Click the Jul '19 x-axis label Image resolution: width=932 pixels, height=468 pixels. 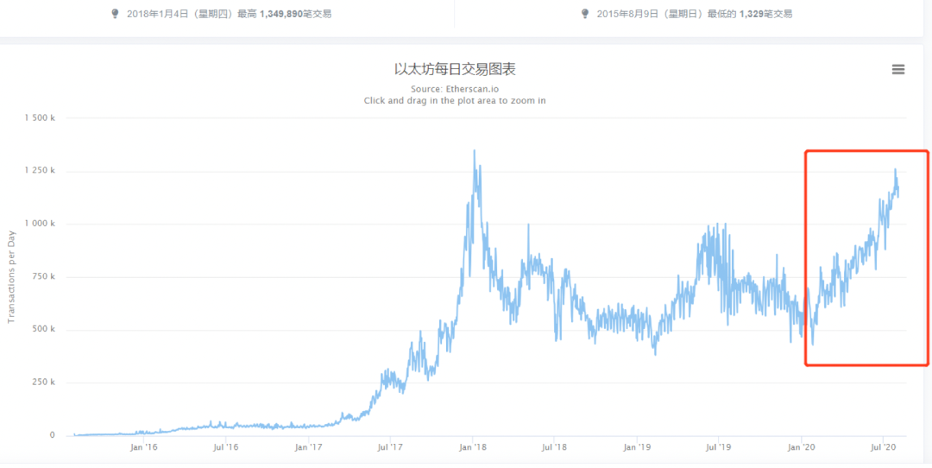point(719,447)
